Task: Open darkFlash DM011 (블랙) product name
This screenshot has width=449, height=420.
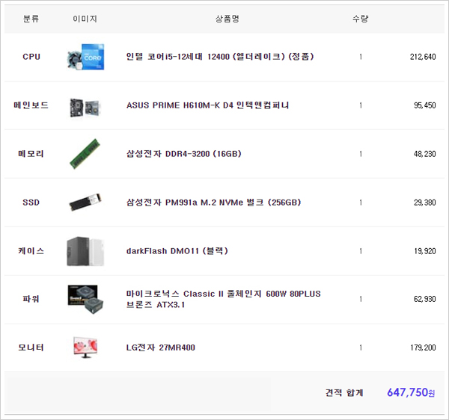Action: 177,251
